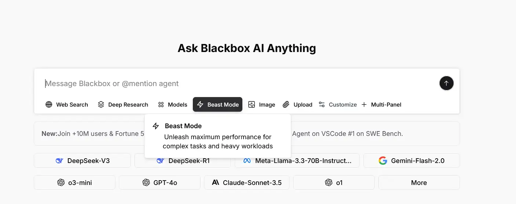Select the o3-mini model
The width and height of the screenshot is (516, 204).
tap(75, 183)
